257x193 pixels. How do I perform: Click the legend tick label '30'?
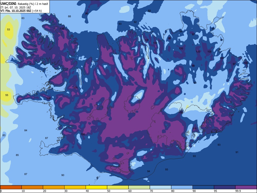66,191
